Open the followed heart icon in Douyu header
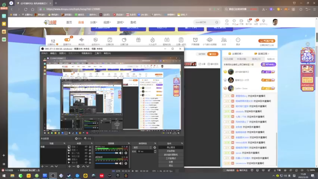318x179 pixels. click(234, 21)
